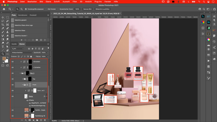The height and width of the screenshot is (122, 217).
Task: Enable Alle Fenster checkbox
Action: coord(46,9)
